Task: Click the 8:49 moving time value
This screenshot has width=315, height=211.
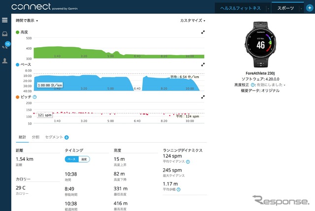Action: [x=69, y=189]
